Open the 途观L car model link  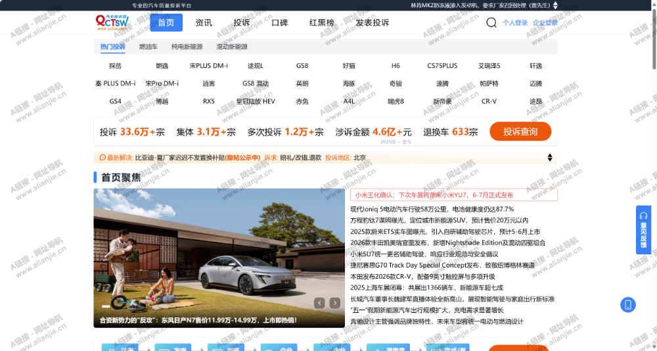tap(256, 66)
